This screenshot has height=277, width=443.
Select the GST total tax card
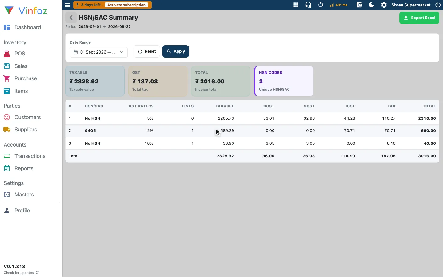pos(158,81)
